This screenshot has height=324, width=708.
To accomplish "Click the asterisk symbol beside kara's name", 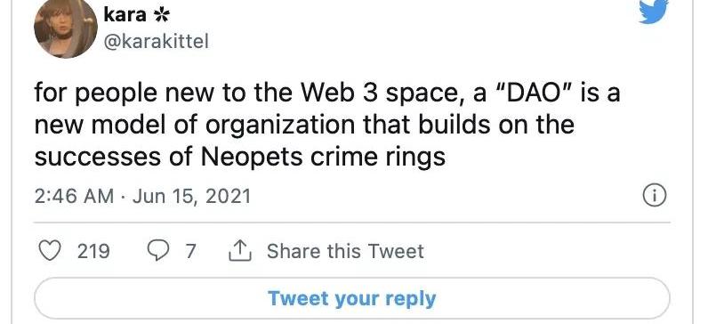I will click(x=161, y=16).
